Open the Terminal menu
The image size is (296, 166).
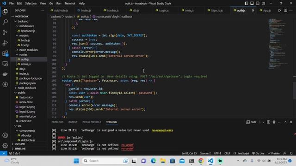tap(70, 3)
